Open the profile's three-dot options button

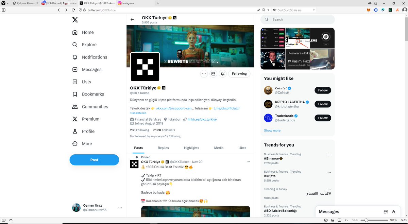tap(204, 74)
